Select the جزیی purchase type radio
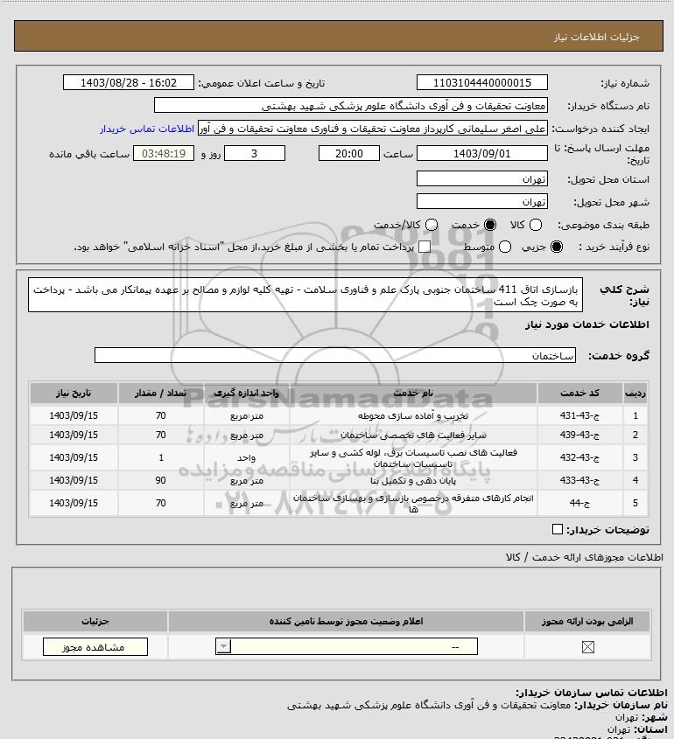This screenshot has width=674, height=739. coord(557,247)
